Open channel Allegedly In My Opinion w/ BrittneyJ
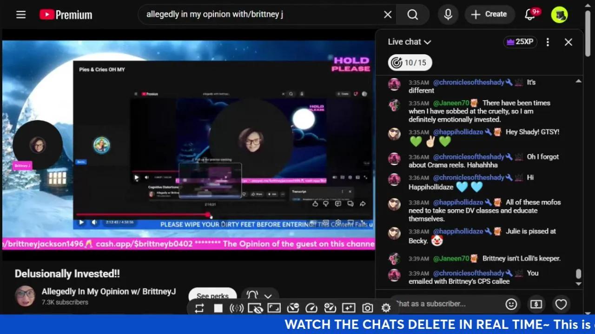595x334 pixels. (x=109, y=291)
